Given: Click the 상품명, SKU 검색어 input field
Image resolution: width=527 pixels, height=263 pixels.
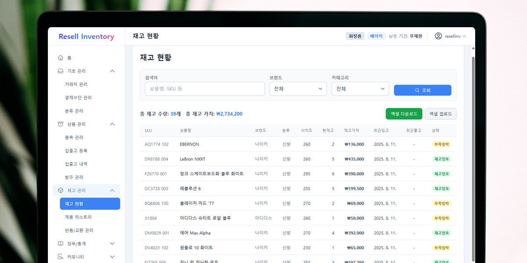Looking at the screenshot, I should [204, 89].
